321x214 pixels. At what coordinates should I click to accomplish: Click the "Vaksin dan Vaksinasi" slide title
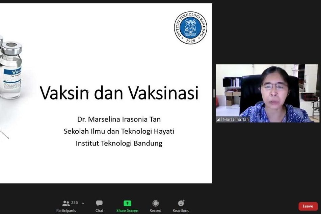(x=119, y=93)
